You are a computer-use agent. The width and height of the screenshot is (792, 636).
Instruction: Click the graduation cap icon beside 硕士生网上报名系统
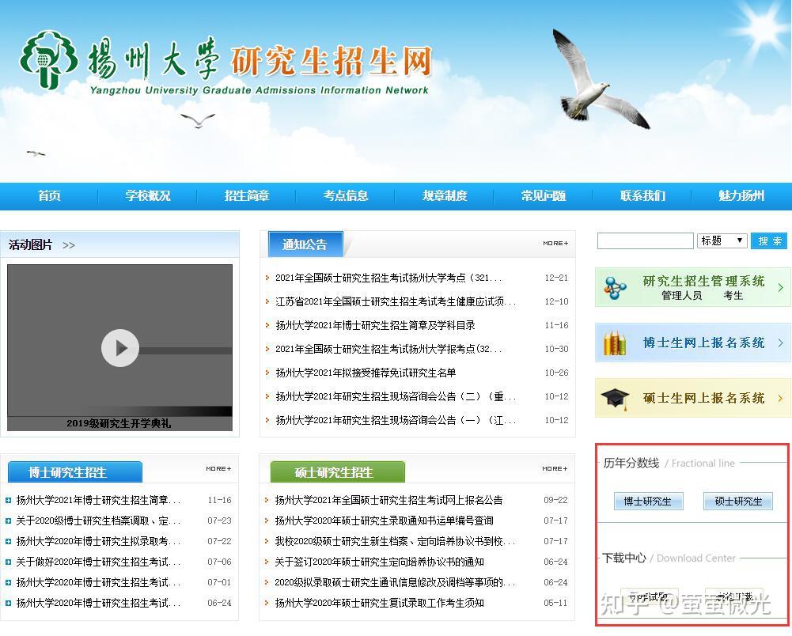tap(615, 399)
